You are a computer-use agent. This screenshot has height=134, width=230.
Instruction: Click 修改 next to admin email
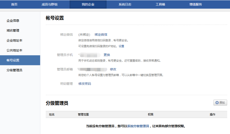pyautogui.click(x=113, y=69)
